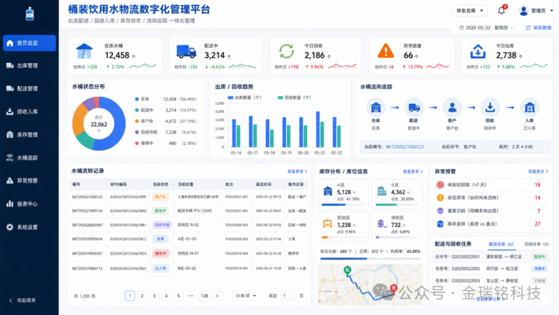Viewport: 559px width, 315px height.
Task: Click the 刷新数据 refresh button text
Action: point(542,27)
